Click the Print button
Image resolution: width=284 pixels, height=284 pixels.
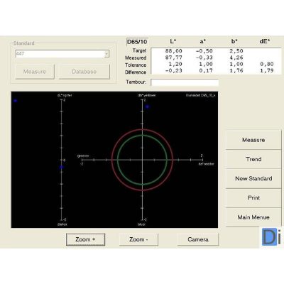click(253, 198)
